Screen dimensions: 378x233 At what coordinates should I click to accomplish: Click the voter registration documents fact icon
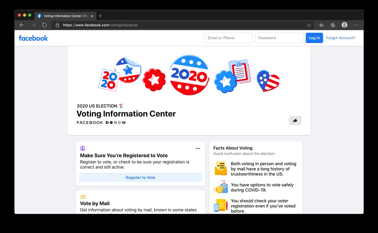tap(221, 205)
